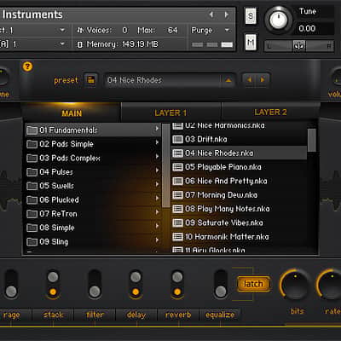Click the bits knob
This screenshot has height=341, width=341.
[x=295, y=285]
